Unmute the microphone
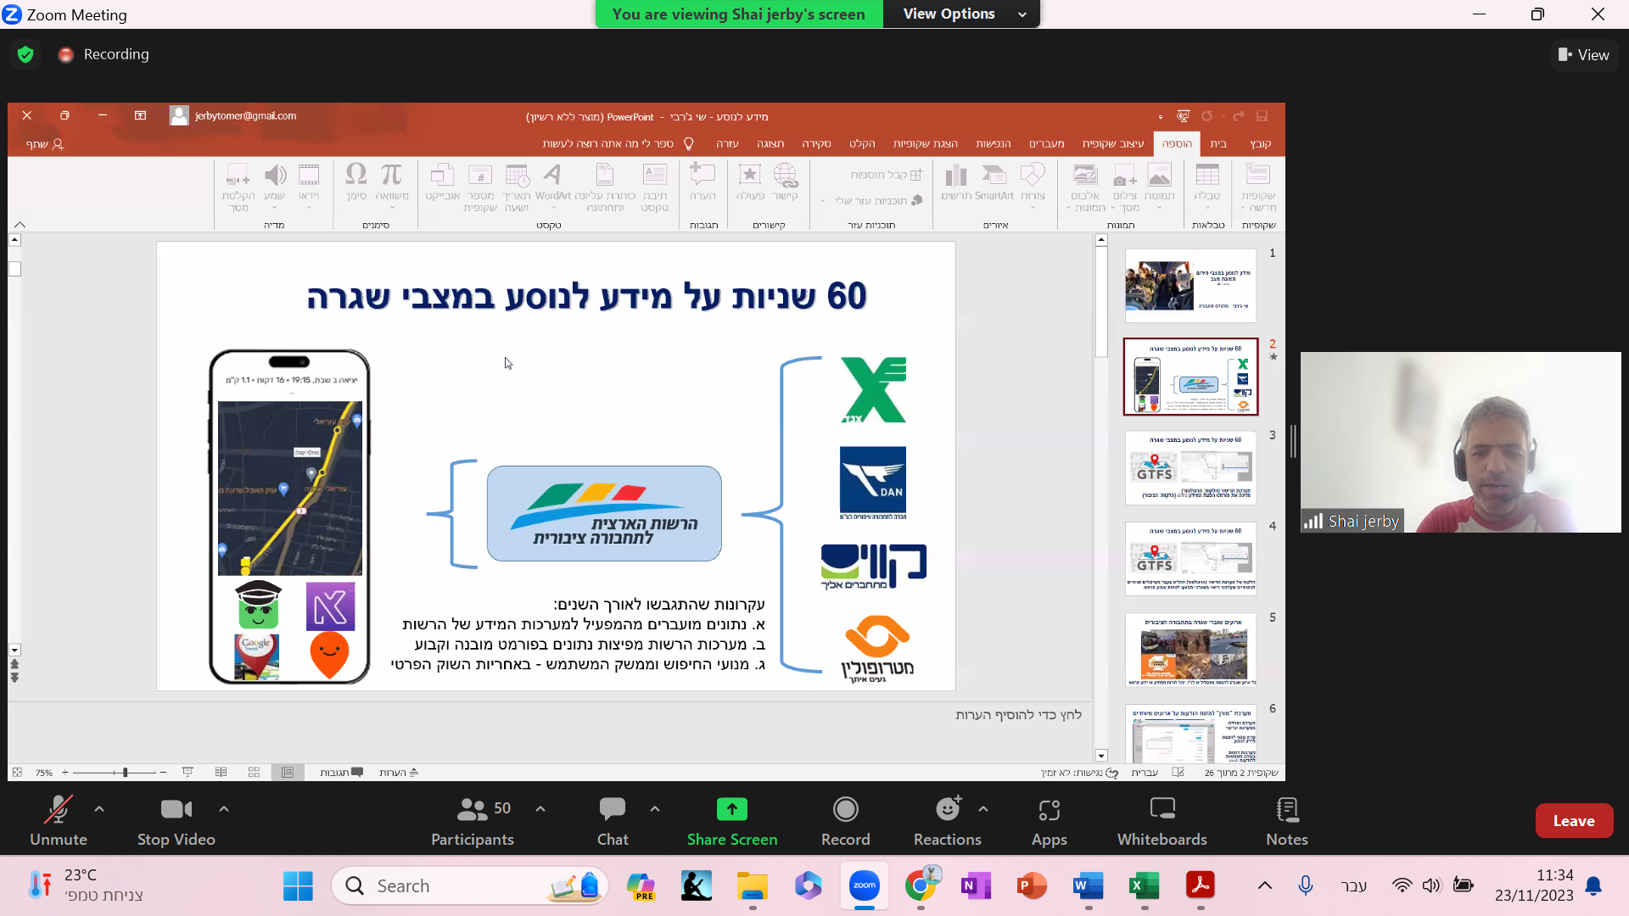The image size is (1629, 916). tap(58, 810)
